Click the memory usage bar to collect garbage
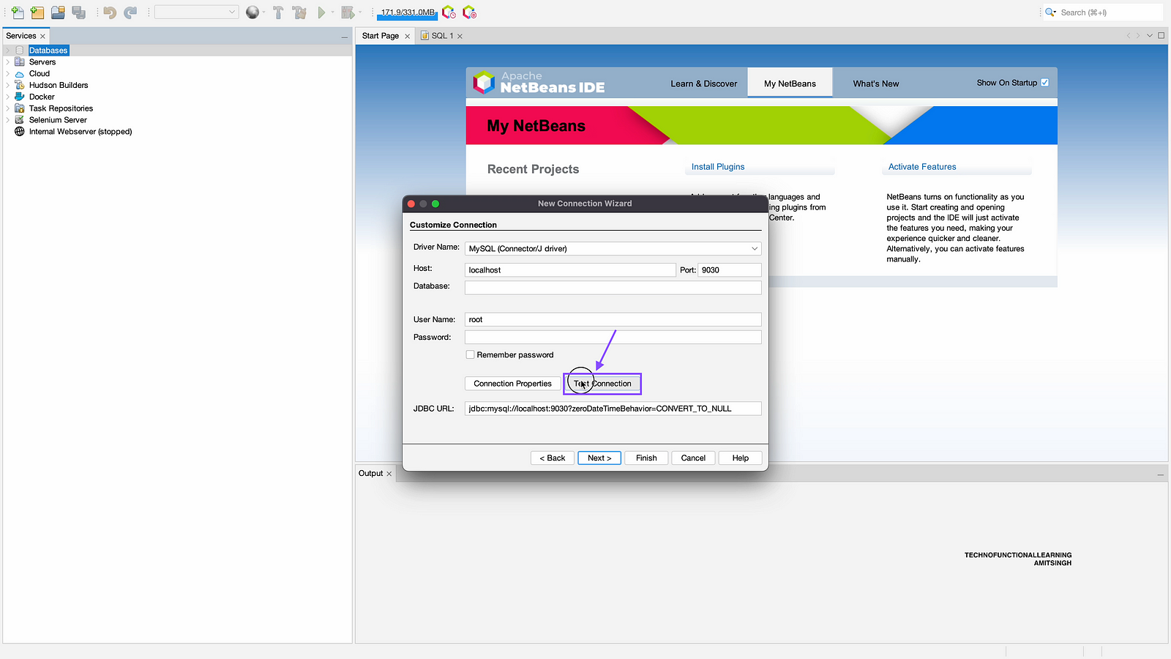 click(x=407, y=12)
